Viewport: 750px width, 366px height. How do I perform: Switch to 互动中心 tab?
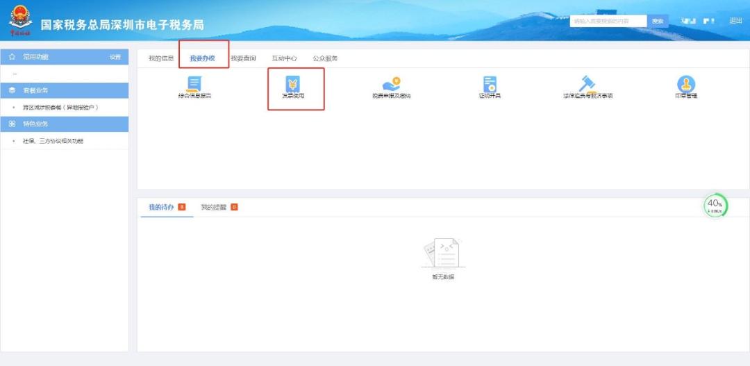[284, 58]
